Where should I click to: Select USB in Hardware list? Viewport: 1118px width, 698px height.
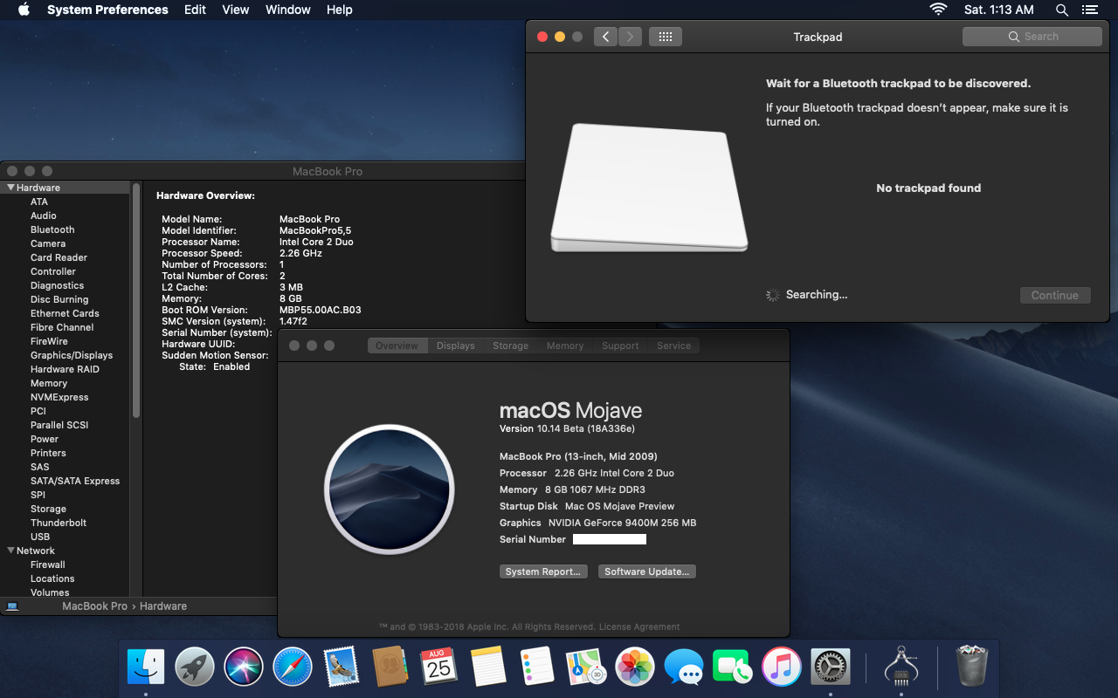[x=40, y=537]
